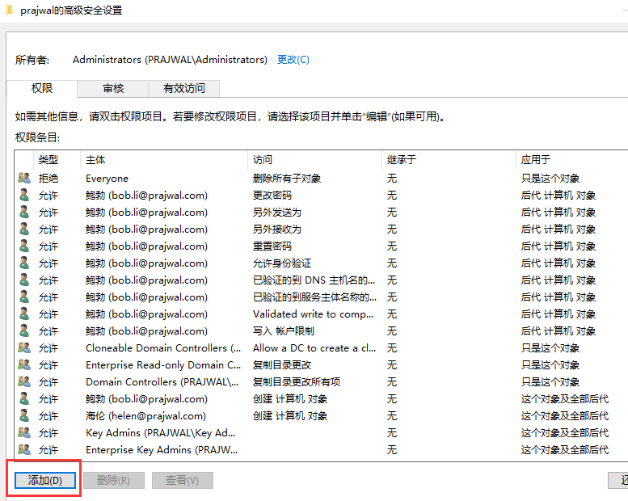Open the 有效访问 tab

click(x=183, y=89)
